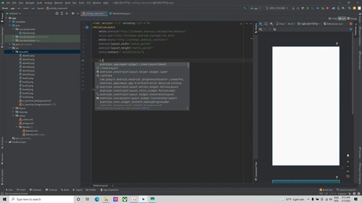362x203 pixels.
Task: Click the default margins magnet icon
Action: click(x=275, y=29)
